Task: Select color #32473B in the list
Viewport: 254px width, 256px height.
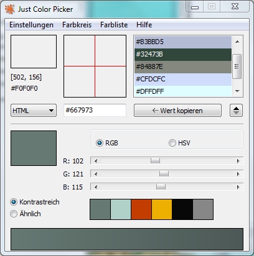Action: tap(183, 55)
